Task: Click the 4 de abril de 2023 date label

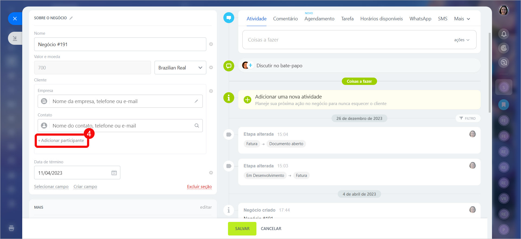Action: point(359,194)
